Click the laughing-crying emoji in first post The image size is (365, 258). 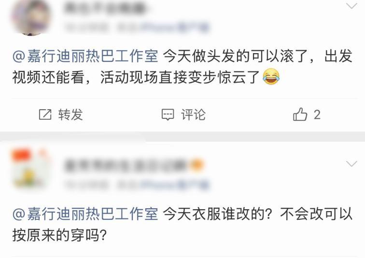[x=271, y=77]
